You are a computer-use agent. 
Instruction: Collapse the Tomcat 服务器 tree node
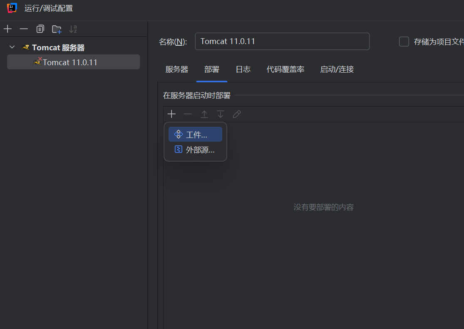(12, 47)
